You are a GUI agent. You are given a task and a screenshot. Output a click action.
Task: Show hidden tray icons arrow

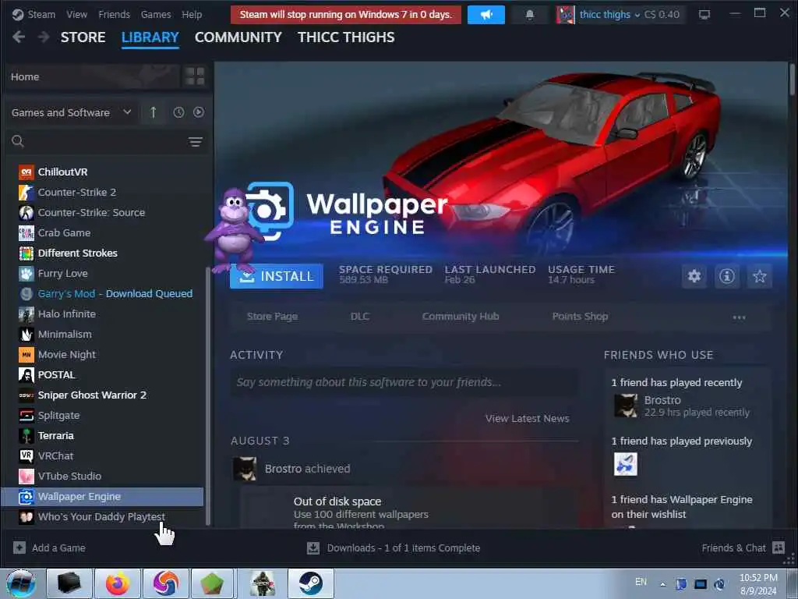point(662,584)
